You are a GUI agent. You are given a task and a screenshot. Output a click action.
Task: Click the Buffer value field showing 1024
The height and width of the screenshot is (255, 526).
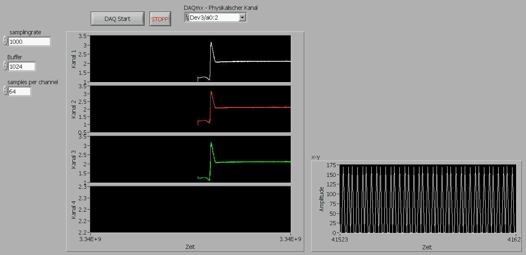pyautogui.click(x=22, y=67)
